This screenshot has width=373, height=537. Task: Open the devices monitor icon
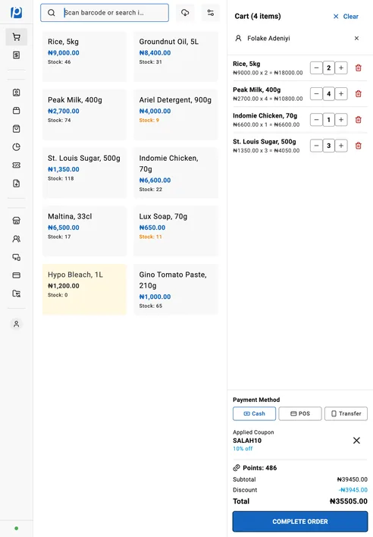click(x=16, y=257)
